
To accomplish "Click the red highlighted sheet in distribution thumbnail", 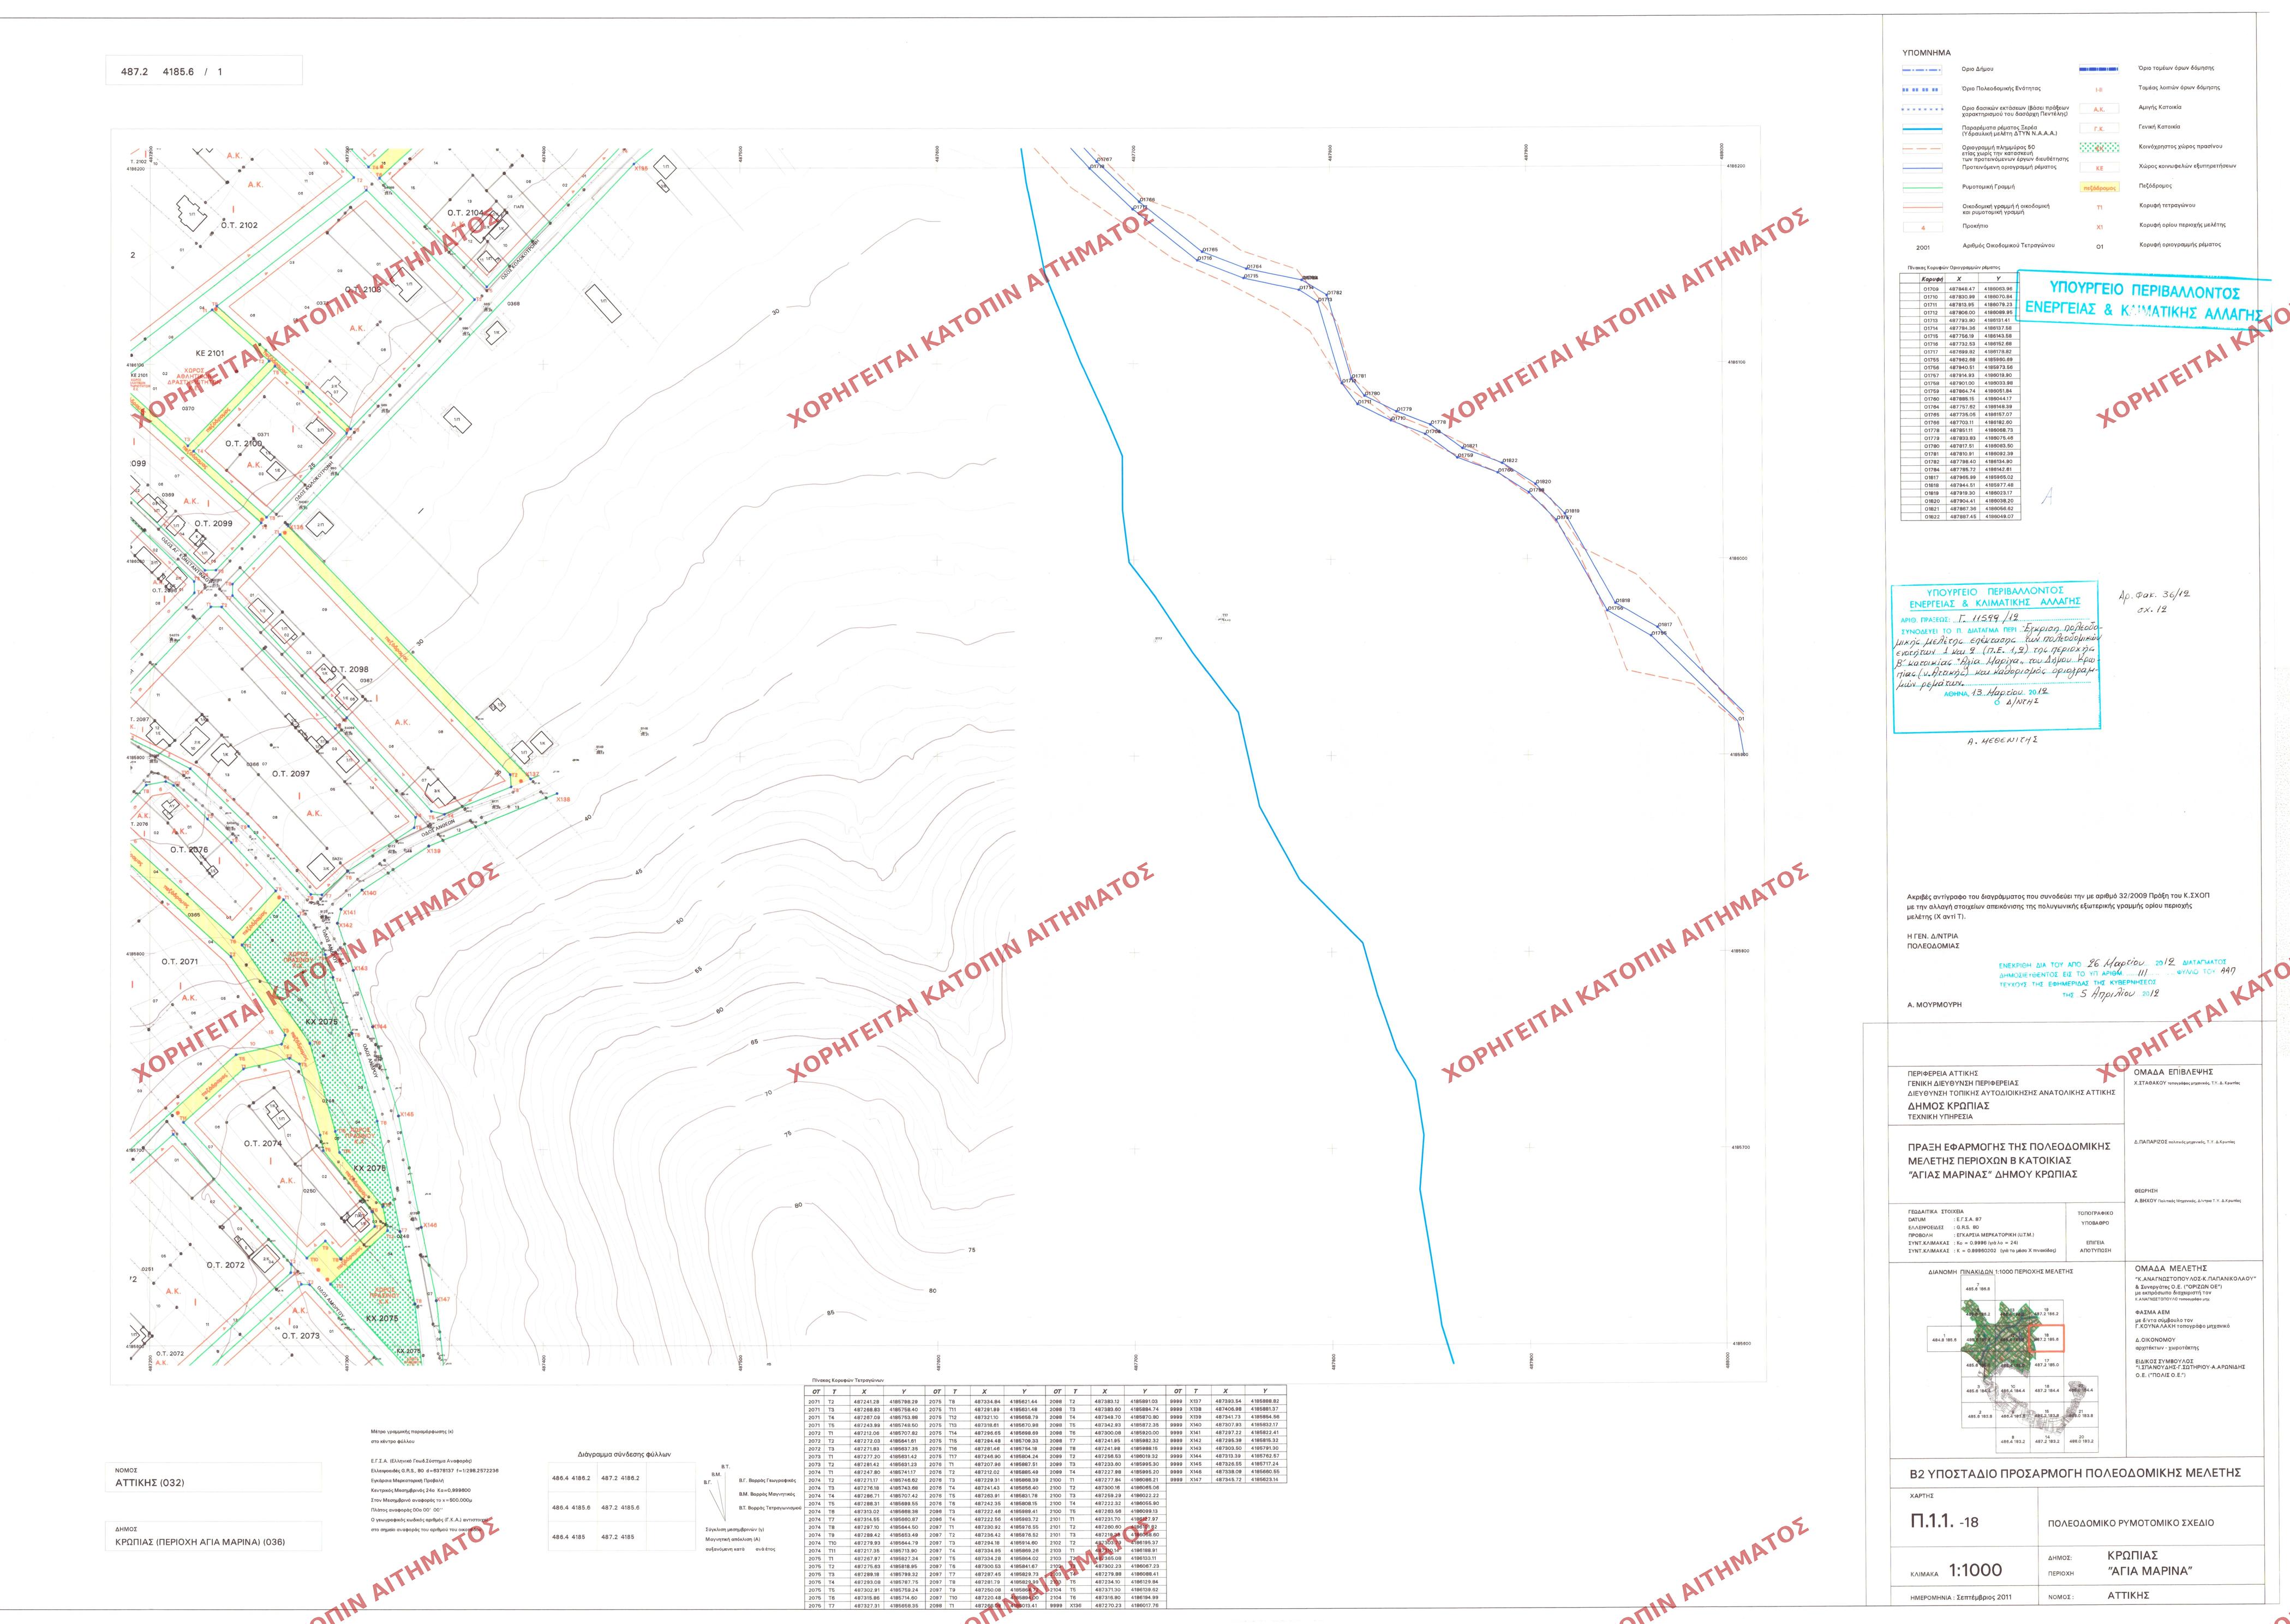I will (2046, 1339).
